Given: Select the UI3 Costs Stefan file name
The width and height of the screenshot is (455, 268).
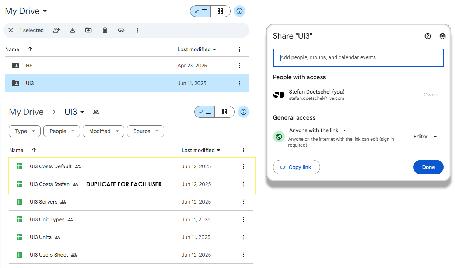Looking at the screenshot, I should 50,184.
